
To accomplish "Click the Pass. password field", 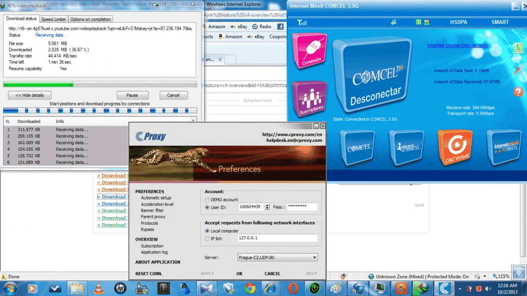I will pos(302,206).
